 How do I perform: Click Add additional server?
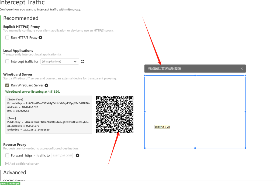[x=22, y=163]
